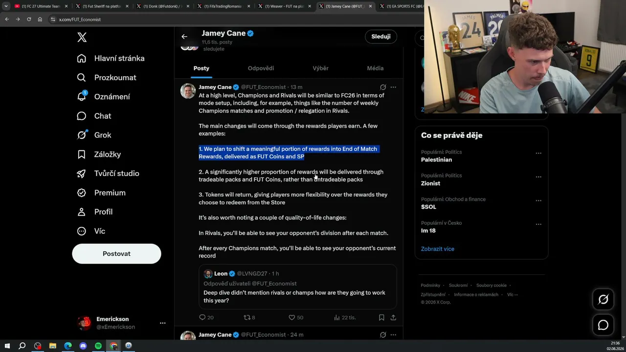The width and height of the screenshot is (626, 352).
Task: Like the post with 50 likes
Action: point(292,317)
